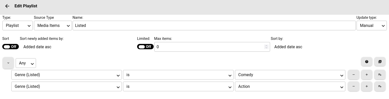
Task: Remove the Action genre rule
Action: 354,86
